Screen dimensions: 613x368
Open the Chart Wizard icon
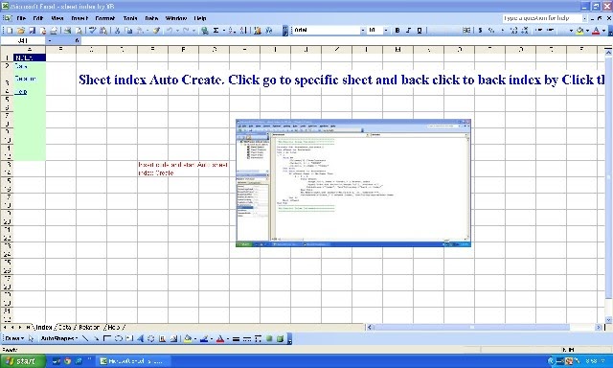pos(258,30)
